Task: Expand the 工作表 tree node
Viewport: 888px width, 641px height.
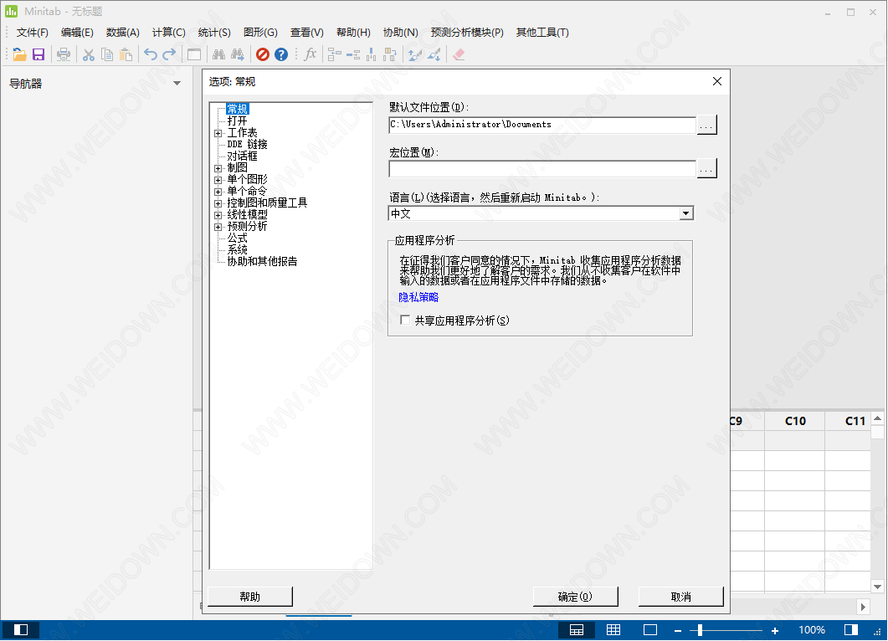Action: click(x=218, y=133)
